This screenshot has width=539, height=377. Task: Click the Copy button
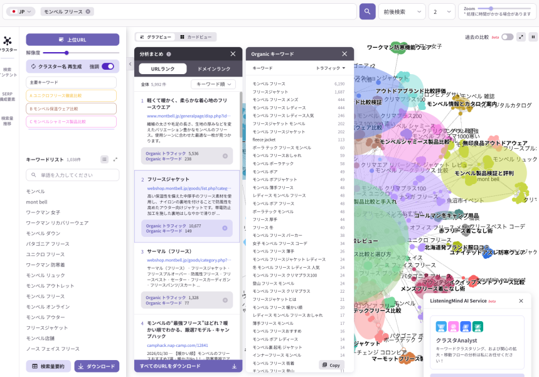pyautogui.click(x=331, y=365)
